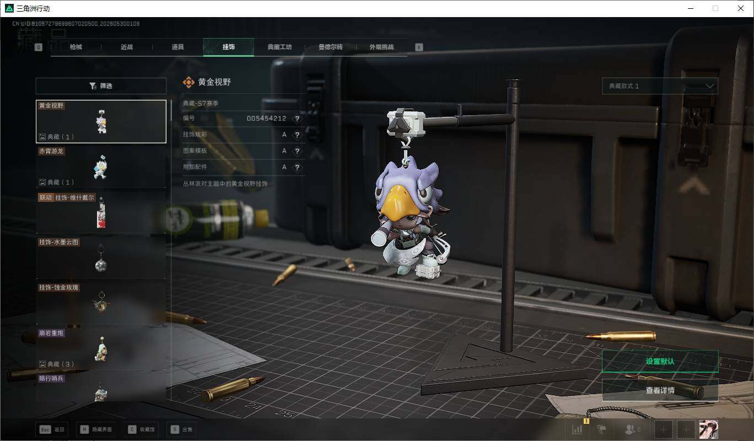The height and width of the screenshot is (441, 754).
Task: Click the serial number 005454212
Action: tap(266, 119)
